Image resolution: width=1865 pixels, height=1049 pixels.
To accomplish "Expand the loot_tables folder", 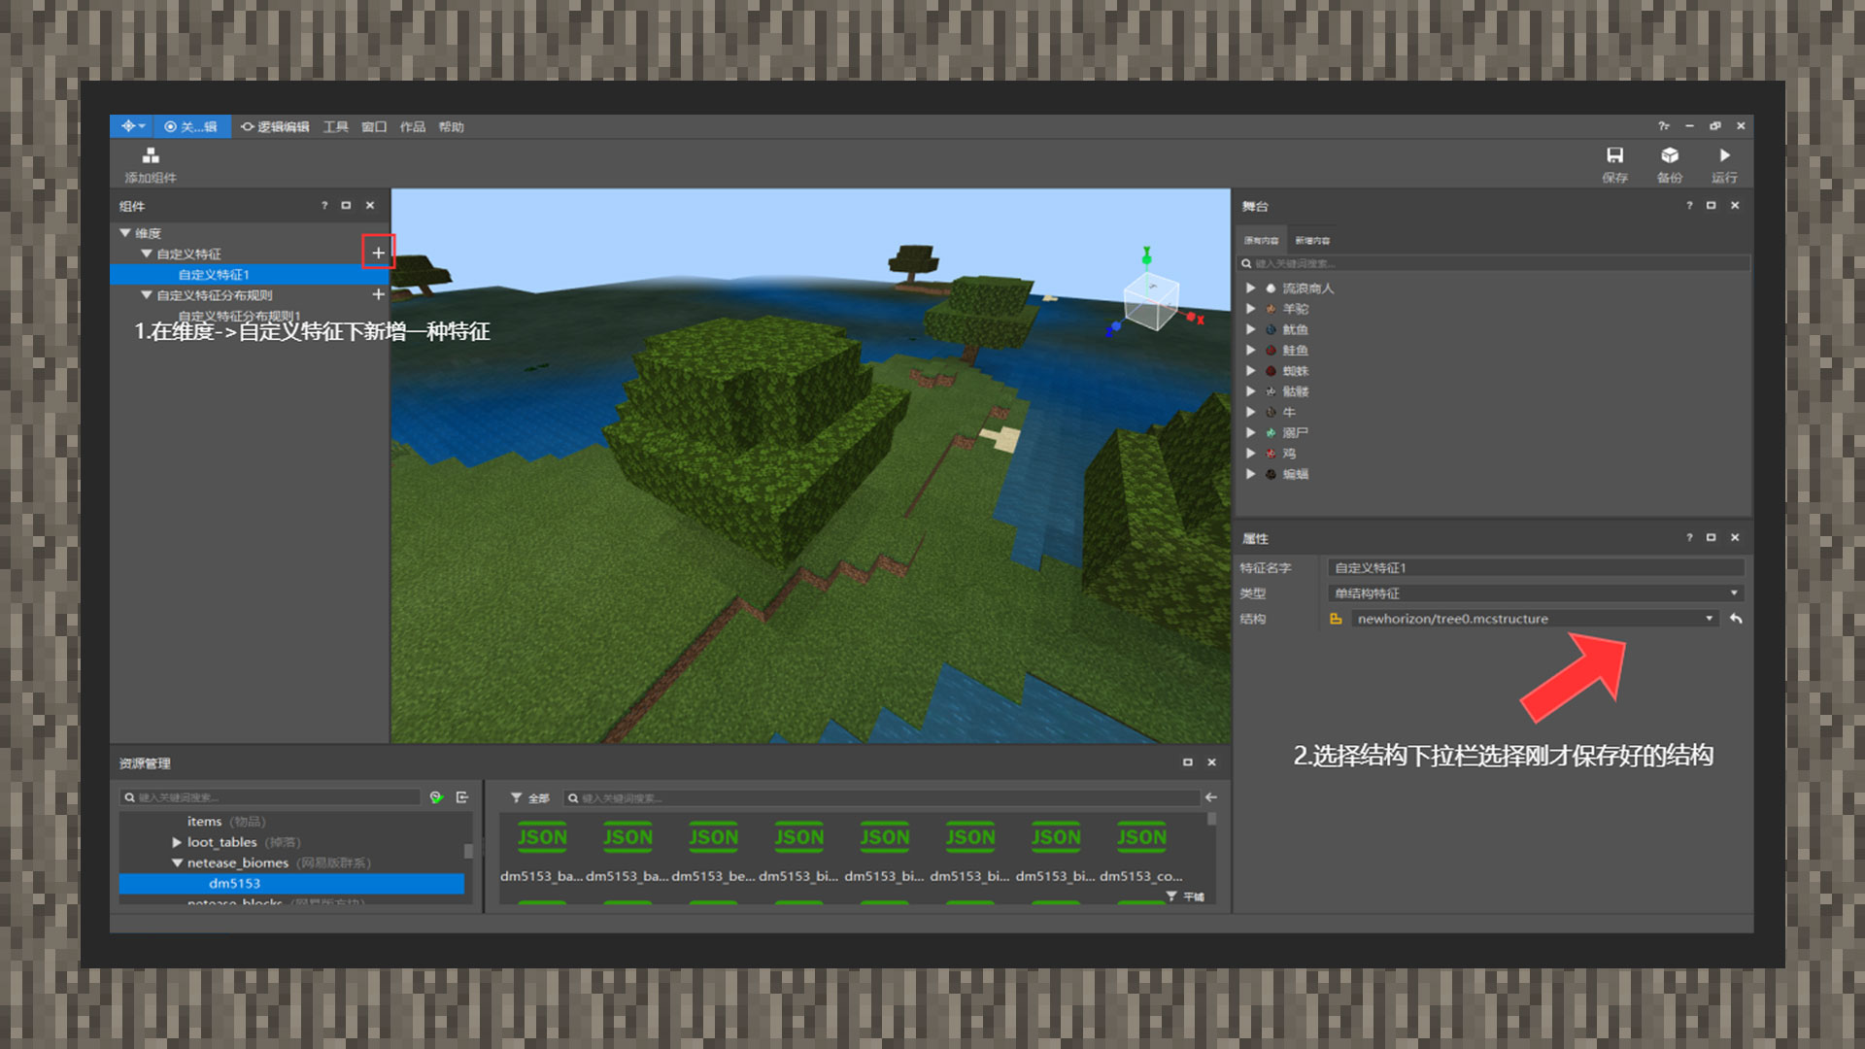I will [177, 842].
